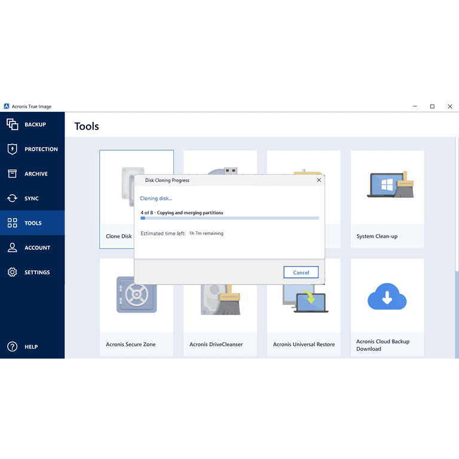Close the Disk Cloning Progress dialog
459x459 pixels.
click(x=319, y=180)
